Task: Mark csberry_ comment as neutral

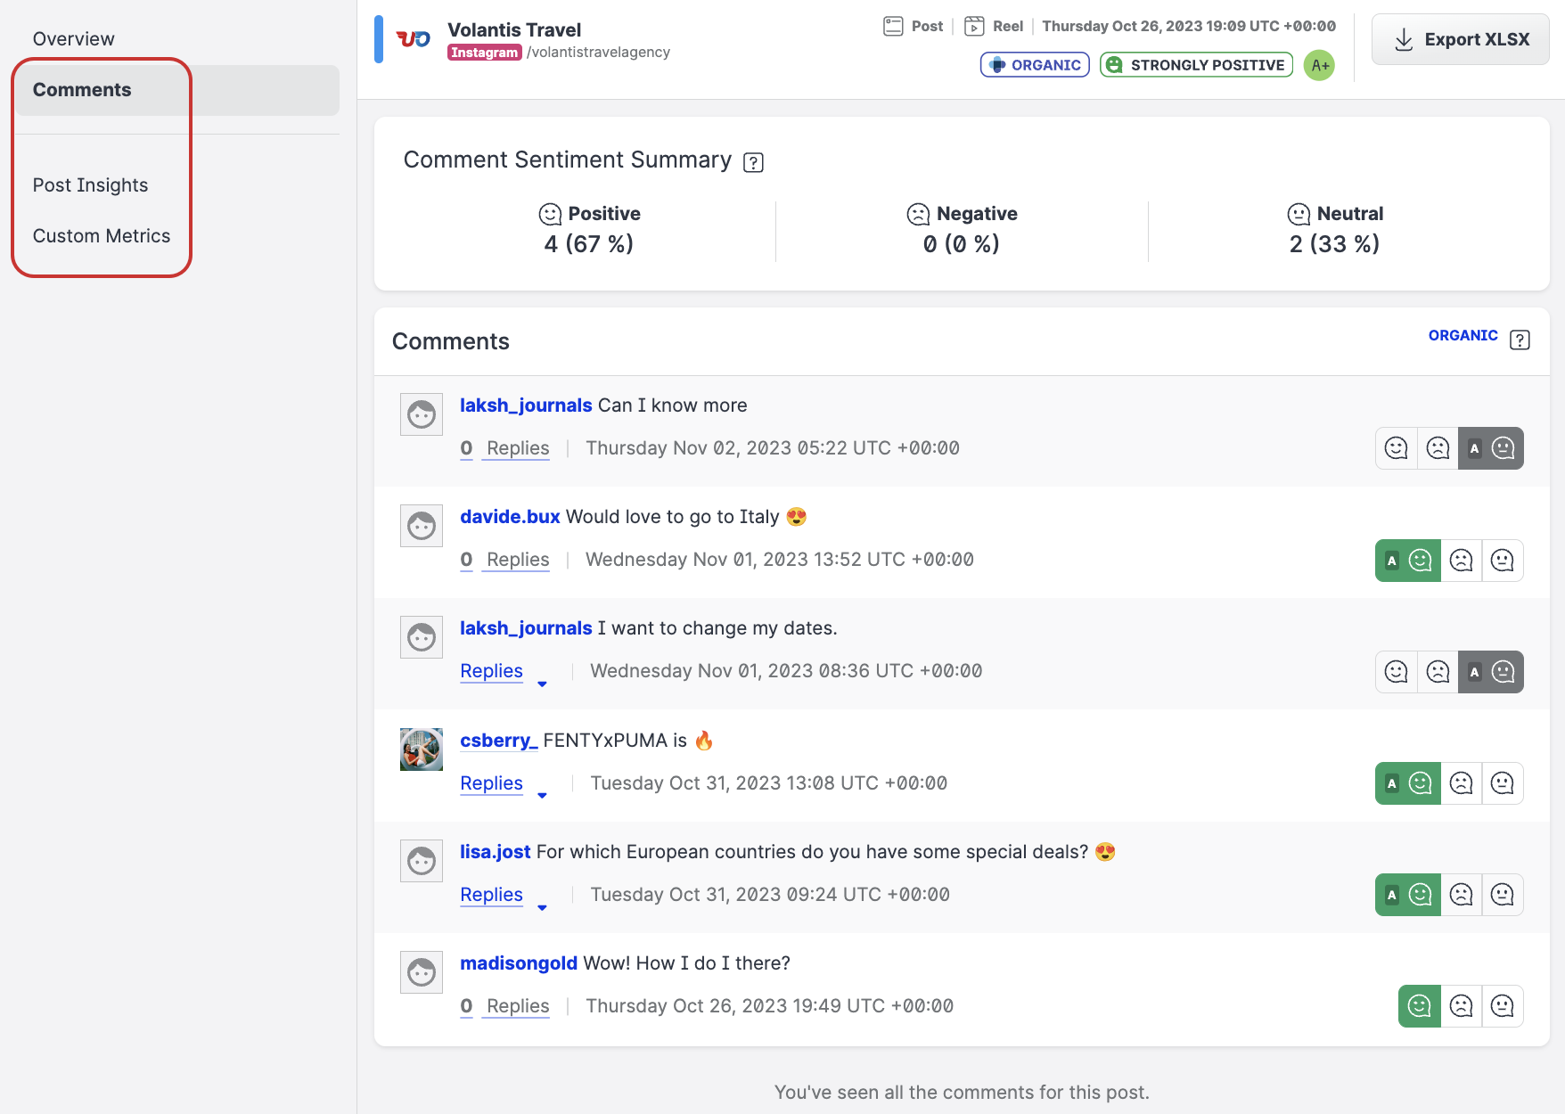Action: click(x=1503, y=783)
